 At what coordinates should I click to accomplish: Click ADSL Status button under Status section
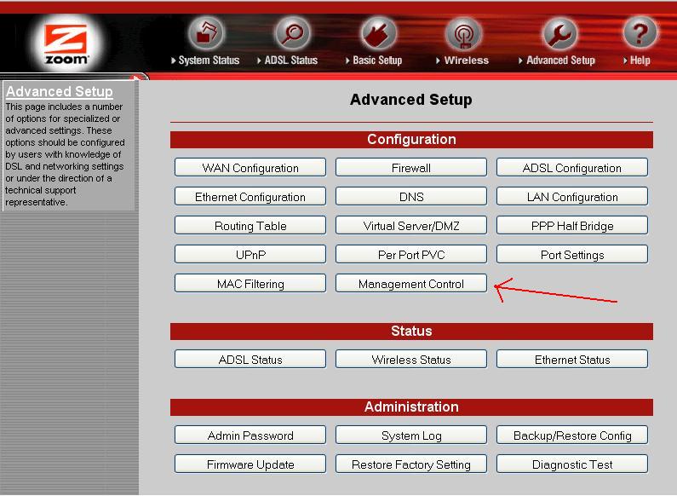[250, 360]
